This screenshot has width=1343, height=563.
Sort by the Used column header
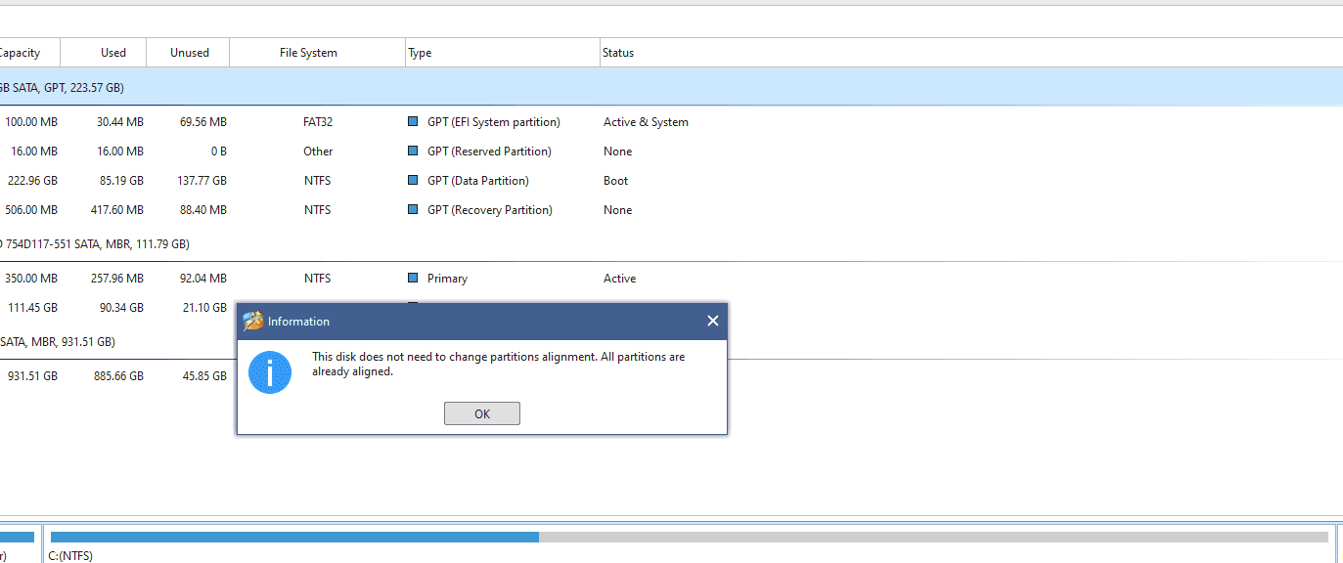104,53
